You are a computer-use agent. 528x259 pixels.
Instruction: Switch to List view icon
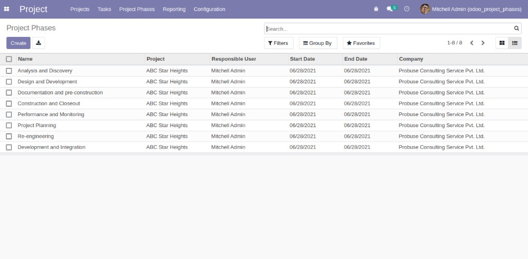click(515, 43)
